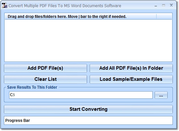Click the Progress Bar at the bottom
This screenshot has height=131, width=179.
[88, 121]
